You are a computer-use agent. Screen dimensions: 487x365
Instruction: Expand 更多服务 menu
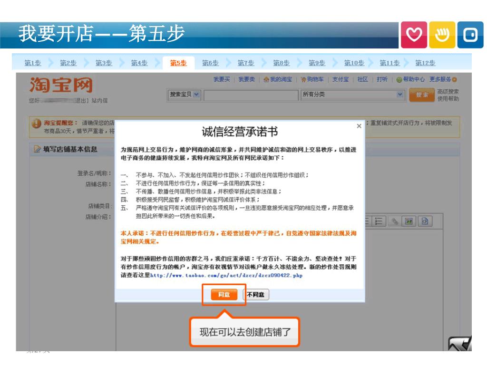coord(443,79)
